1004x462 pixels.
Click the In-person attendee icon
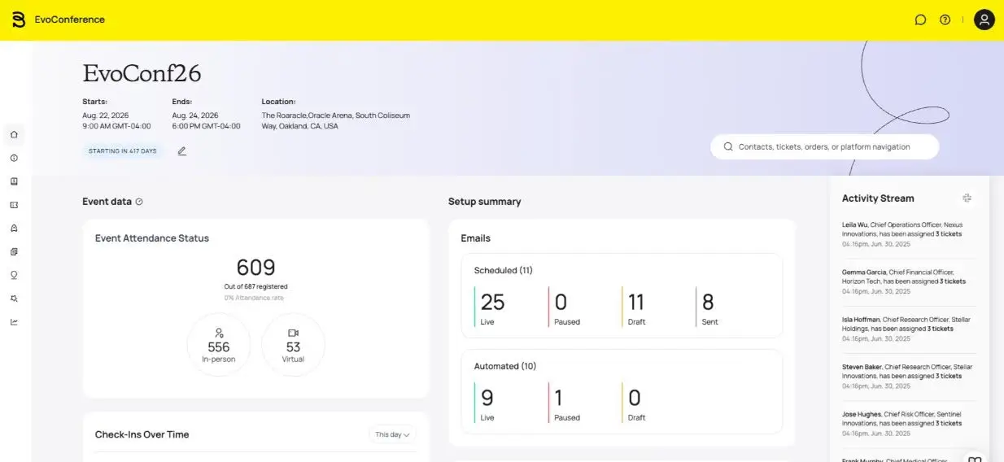point(219,333)
